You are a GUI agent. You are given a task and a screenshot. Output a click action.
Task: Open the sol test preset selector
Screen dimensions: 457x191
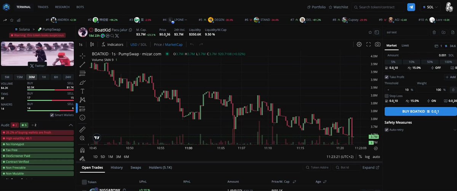pos(406,33)
